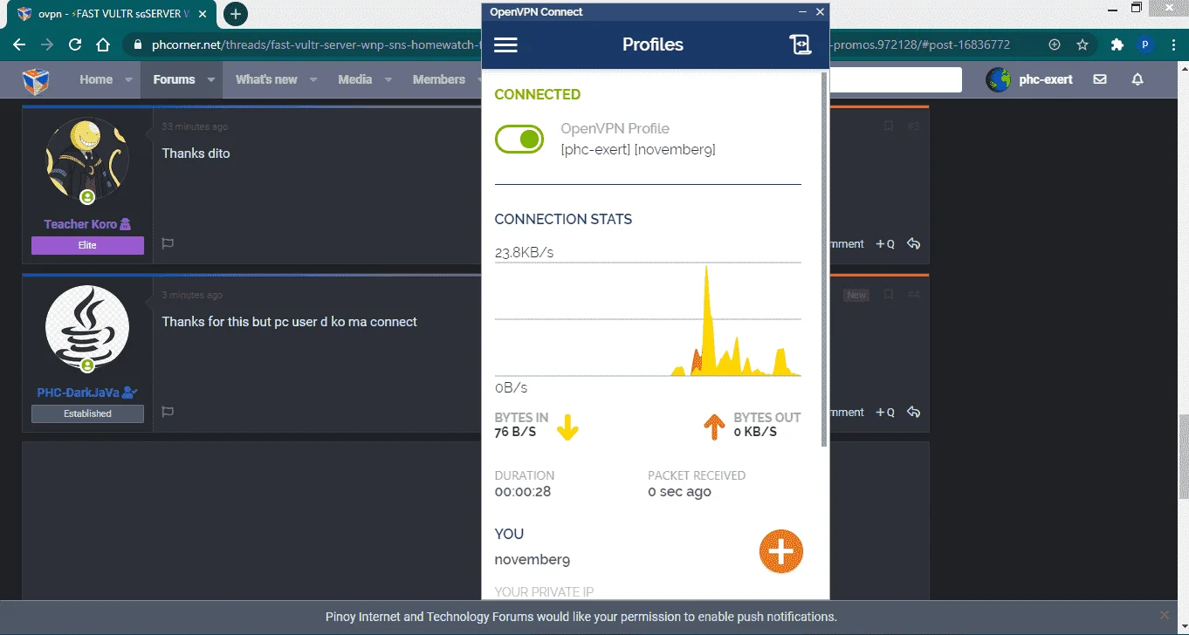
Task: Open the phc-exert account menu
Action: [x=1030, y=79]
